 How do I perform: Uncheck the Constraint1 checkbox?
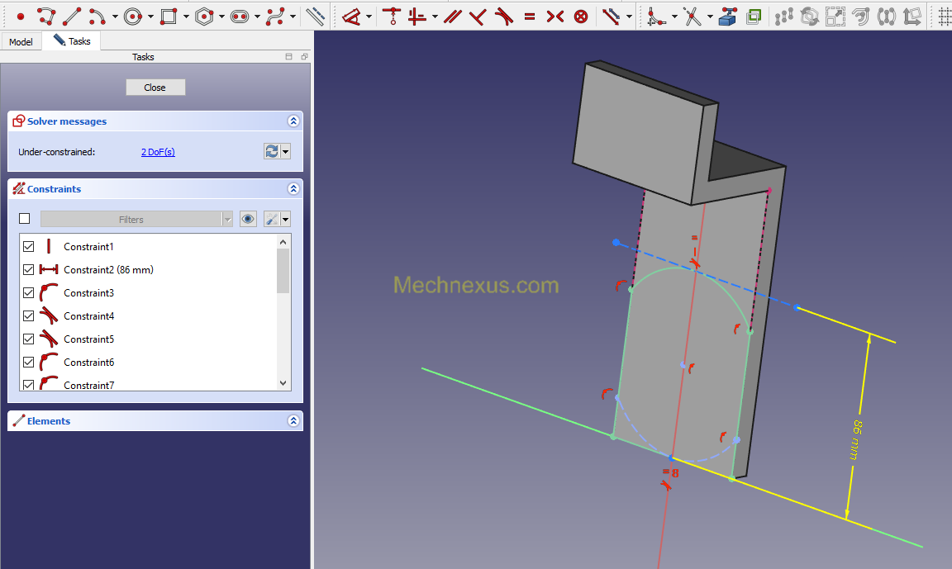click(x=29, y=247)
